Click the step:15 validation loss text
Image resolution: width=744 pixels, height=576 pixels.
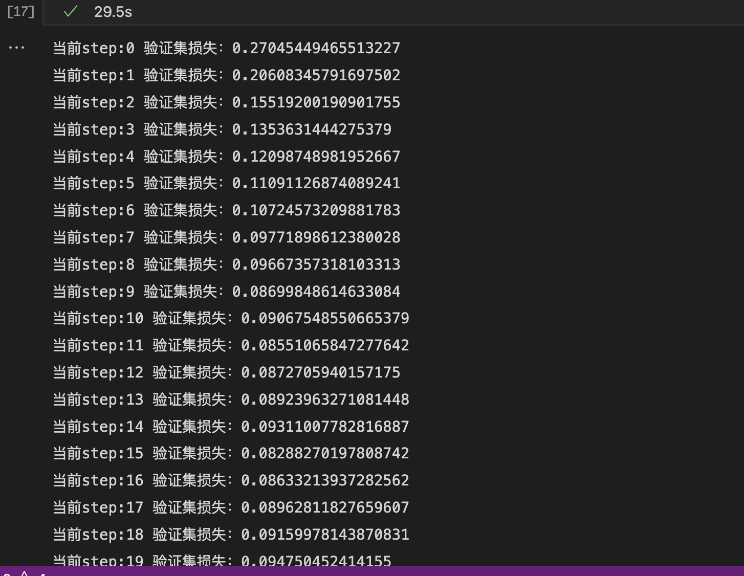(231, 453)
